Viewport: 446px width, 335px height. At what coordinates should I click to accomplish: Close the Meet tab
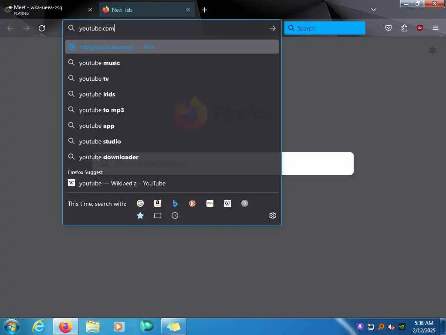(90, 10)
